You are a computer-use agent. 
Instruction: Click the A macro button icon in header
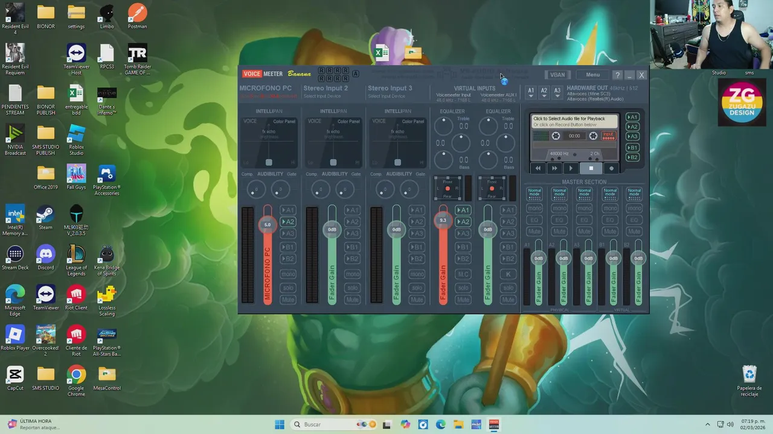[x=355, y=74]
